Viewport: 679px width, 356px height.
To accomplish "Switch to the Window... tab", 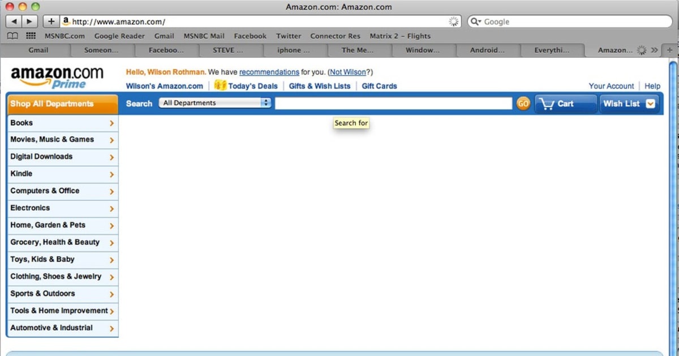I will tap(423, 50).
